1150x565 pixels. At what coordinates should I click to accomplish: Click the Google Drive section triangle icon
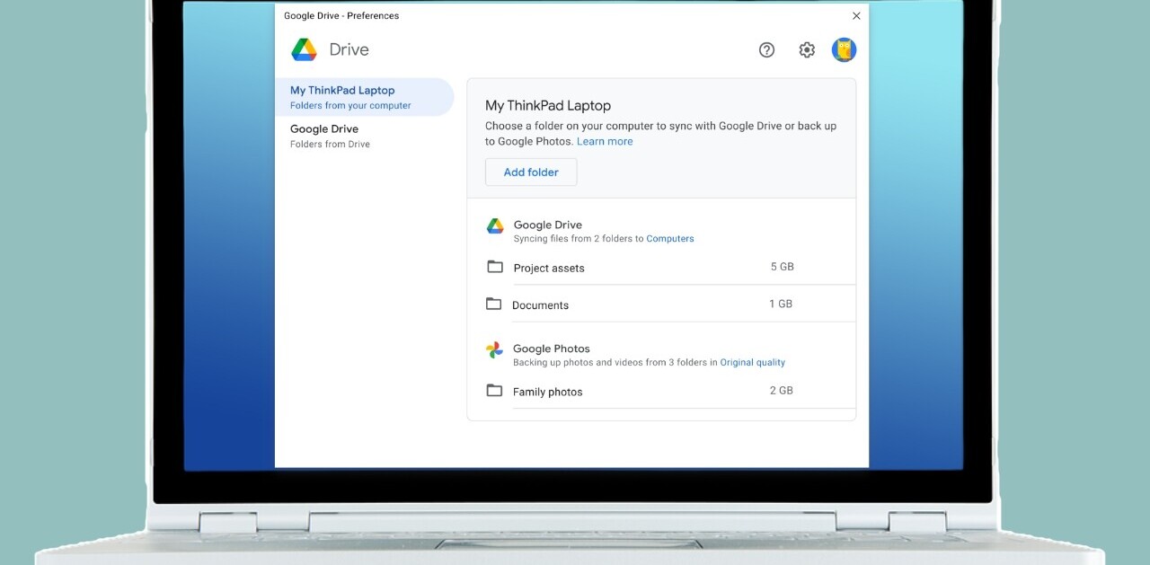495,226
